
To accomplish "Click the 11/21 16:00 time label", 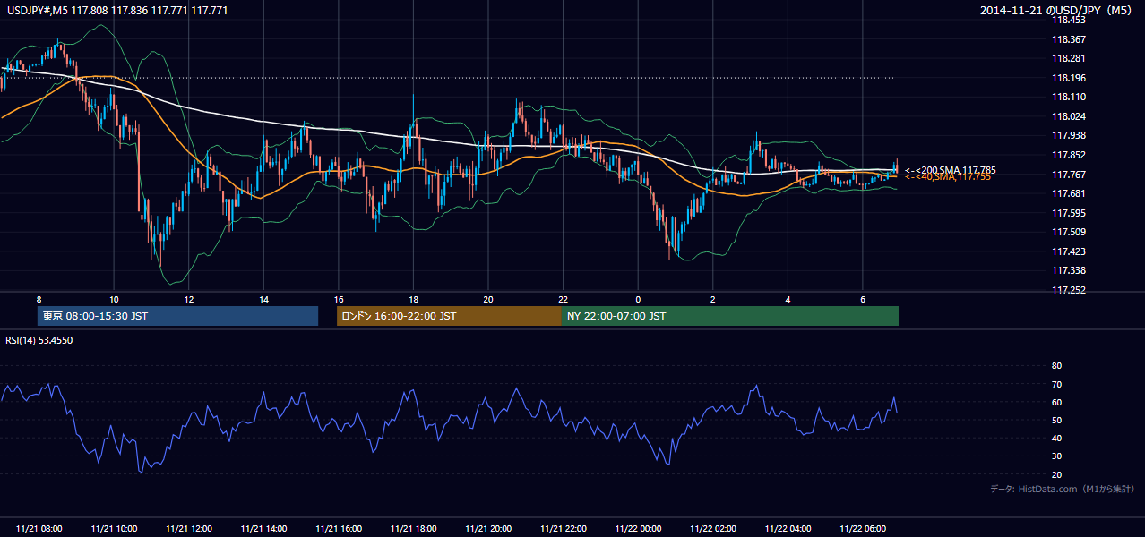I will coord(339,529).
